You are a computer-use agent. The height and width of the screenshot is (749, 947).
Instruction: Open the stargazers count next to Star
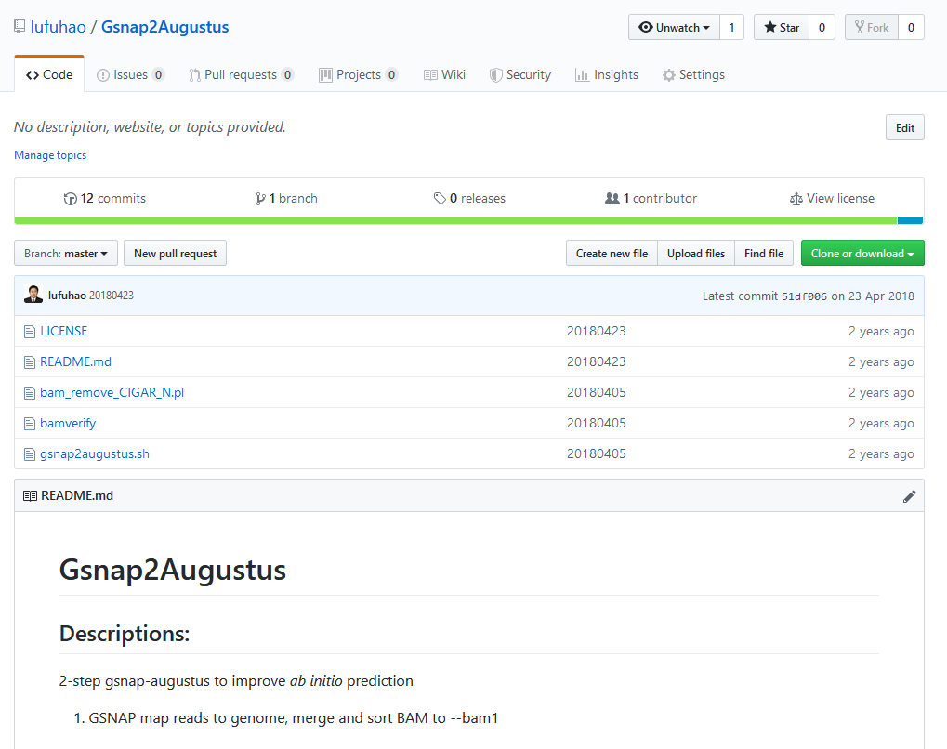point(822,27)
